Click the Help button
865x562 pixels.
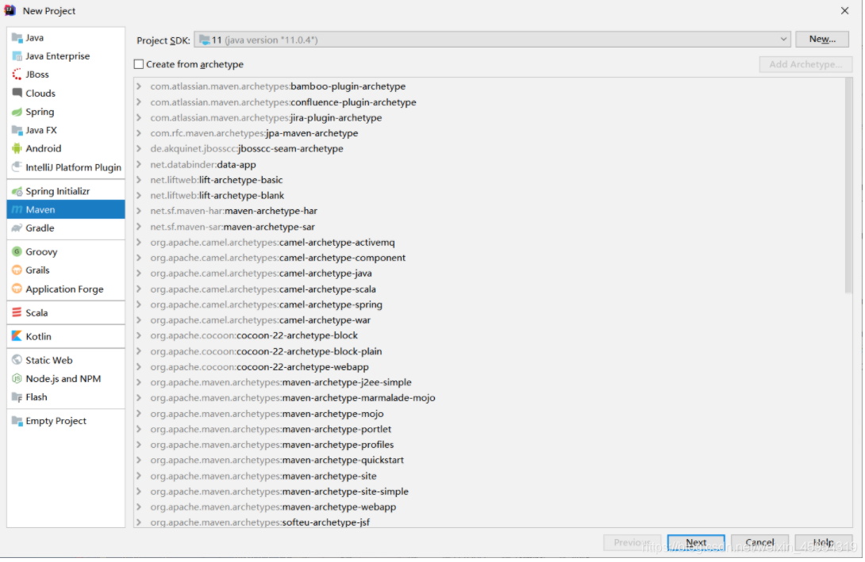coord(824,543)
